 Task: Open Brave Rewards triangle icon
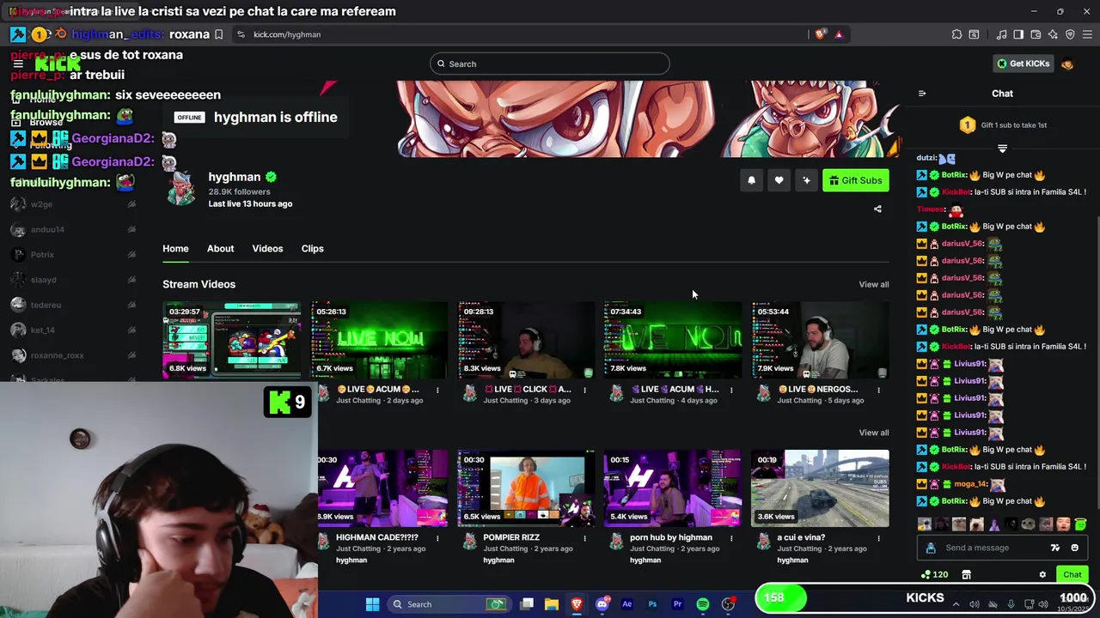839,34
